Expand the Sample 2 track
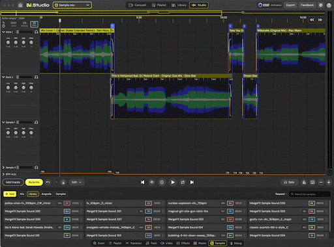 coord(3,168)
